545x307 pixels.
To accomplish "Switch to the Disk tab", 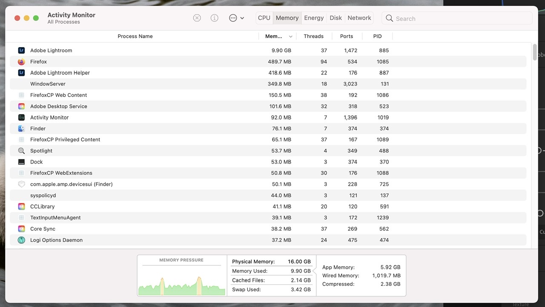I will (336, 18).
